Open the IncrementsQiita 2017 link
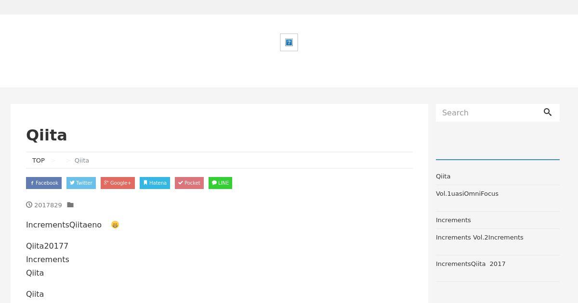Image resolution: width=578 pixels, height=303 pixels. click(x=471, y=264)
